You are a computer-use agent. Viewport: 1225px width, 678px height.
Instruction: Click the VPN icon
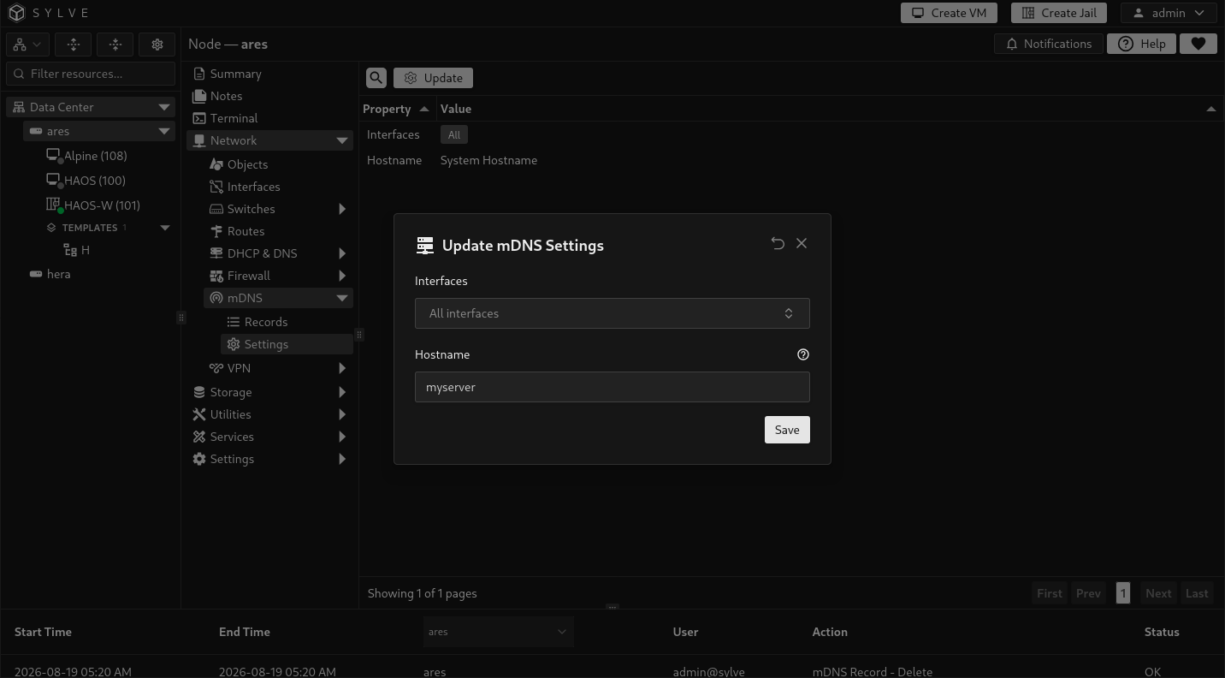click(216, 368)
